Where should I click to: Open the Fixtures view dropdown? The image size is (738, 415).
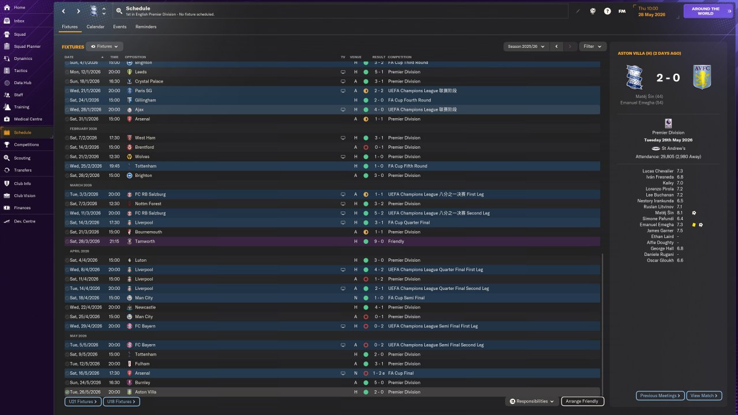click(105, 46)
